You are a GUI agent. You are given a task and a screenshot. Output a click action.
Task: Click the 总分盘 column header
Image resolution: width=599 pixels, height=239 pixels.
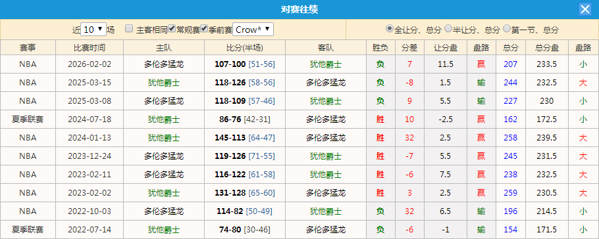click(547, 48)
